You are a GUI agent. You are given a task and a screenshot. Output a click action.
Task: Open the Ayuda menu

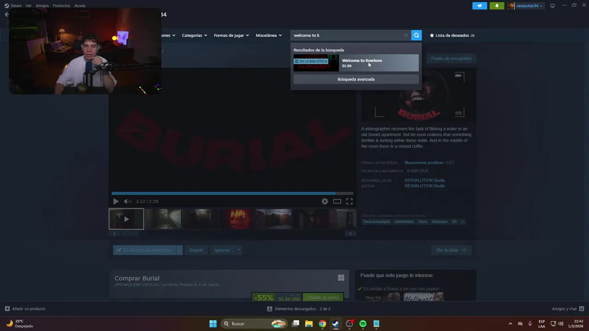coord(80,6)
